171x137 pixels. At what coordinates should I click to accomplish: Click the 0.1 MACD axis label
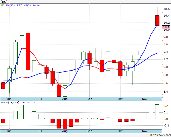[x=166, y=112]
